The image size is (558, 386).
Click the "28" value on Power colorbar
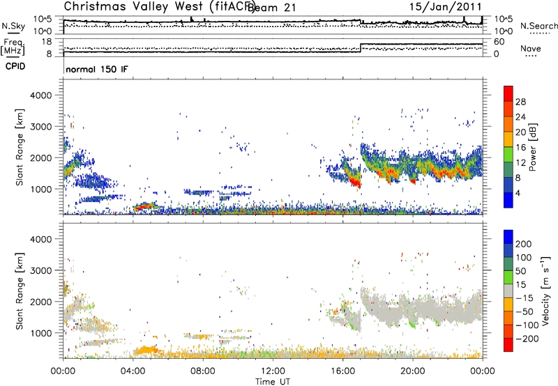[520, 102]
